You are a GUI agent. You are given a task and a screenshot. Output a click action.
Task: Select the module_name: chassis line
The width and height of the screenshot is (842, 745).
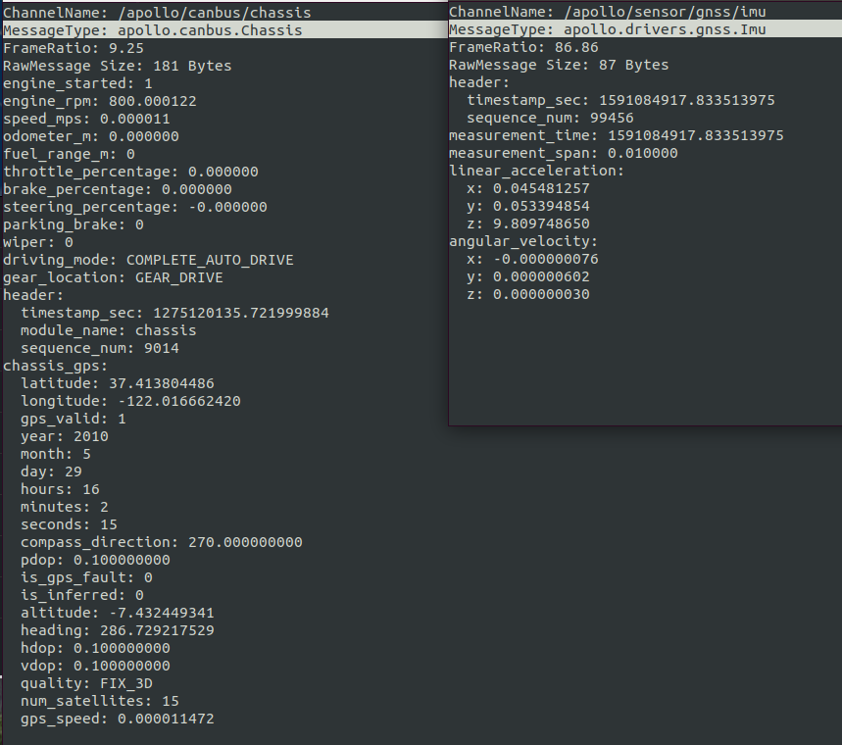(109, 331)
